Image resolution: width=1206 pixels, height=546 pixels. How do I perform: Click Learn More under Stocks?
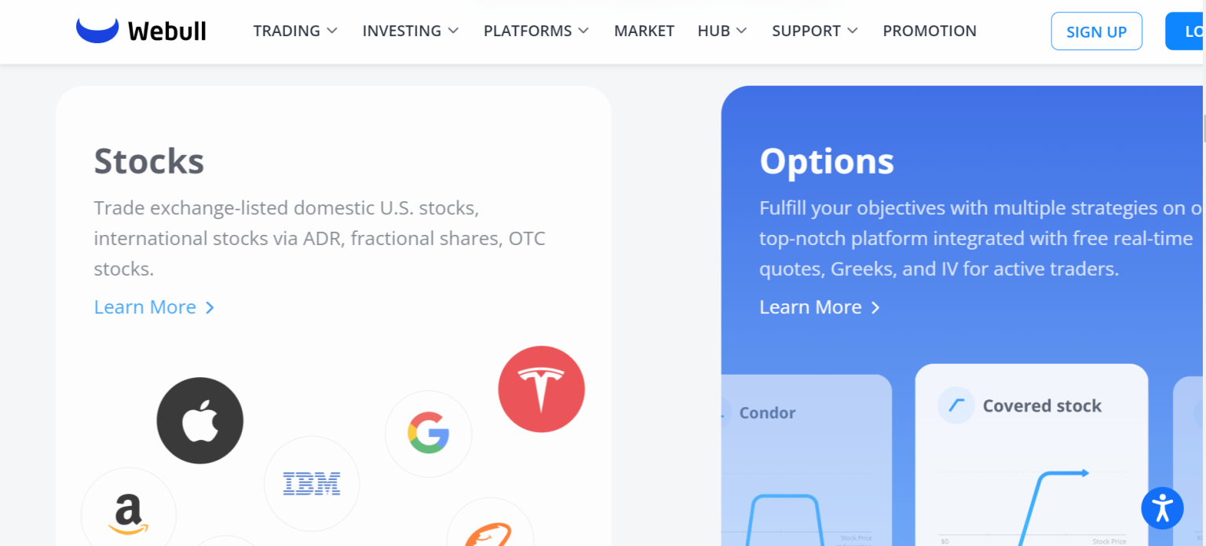[145, 307]
